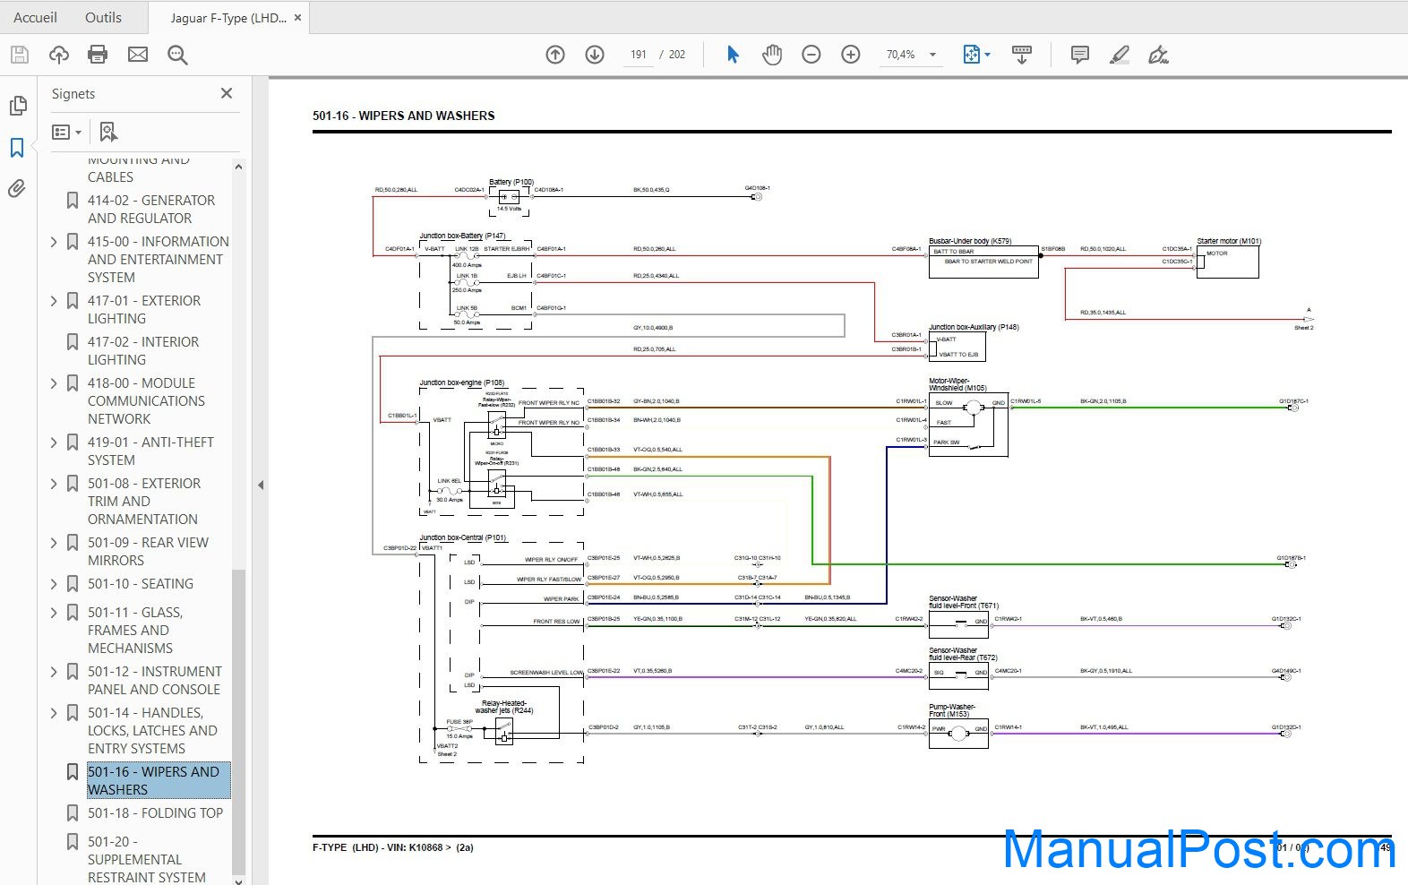This screenshot has width=1408, height=885.
Task: Click the 501-16 Wipers and Washers page heading
Action: tap(404, 116)
